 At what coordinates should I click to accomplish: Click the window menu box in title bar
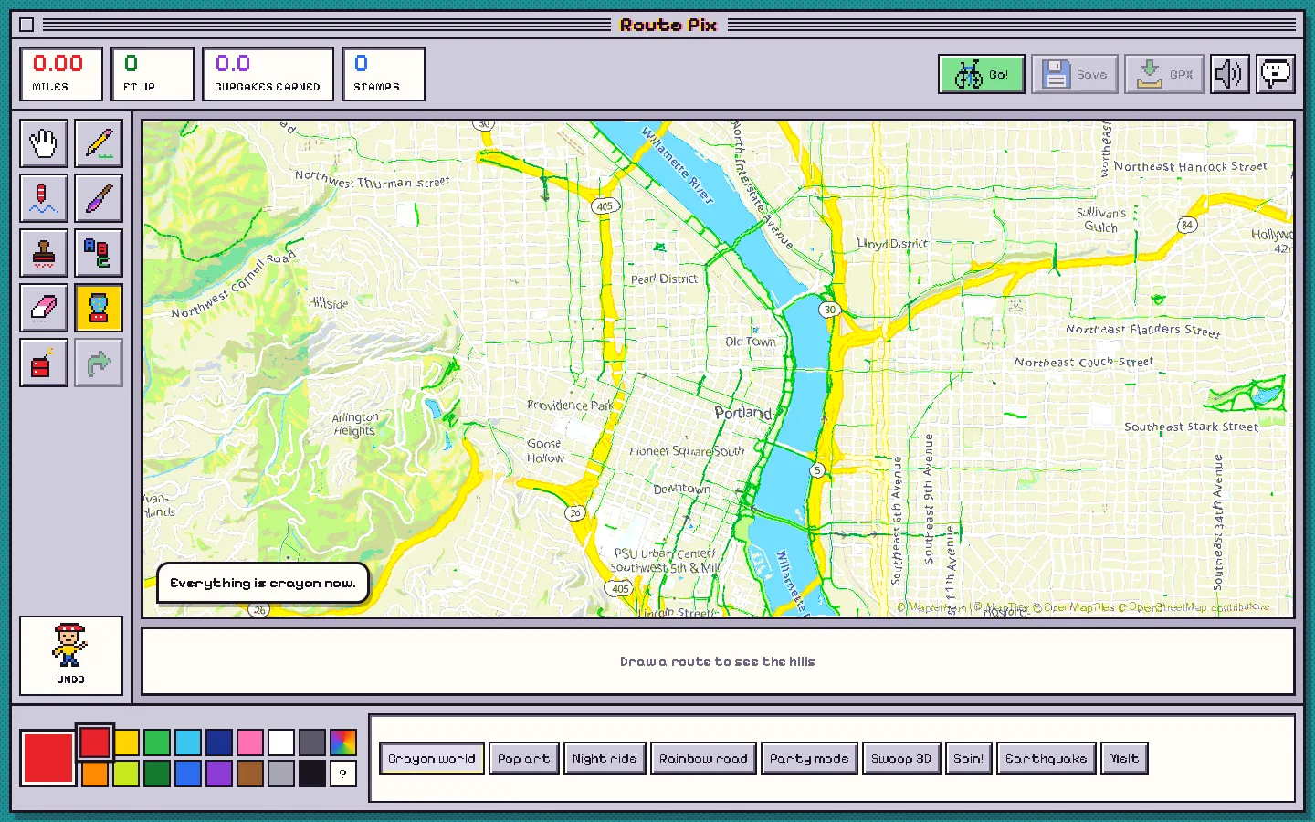(26, 25)
